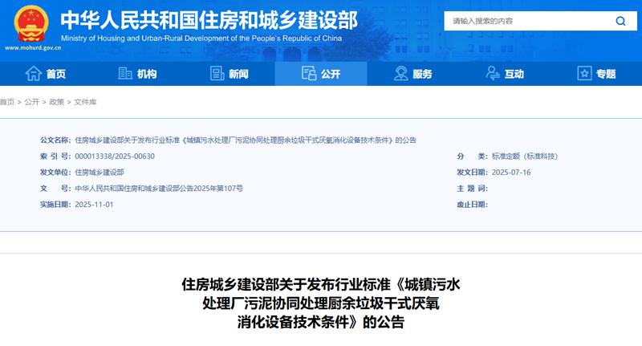Click the 索引号 label
This screenshot has height=346, width=642.
pyautogui.click(x=55, y=156)
